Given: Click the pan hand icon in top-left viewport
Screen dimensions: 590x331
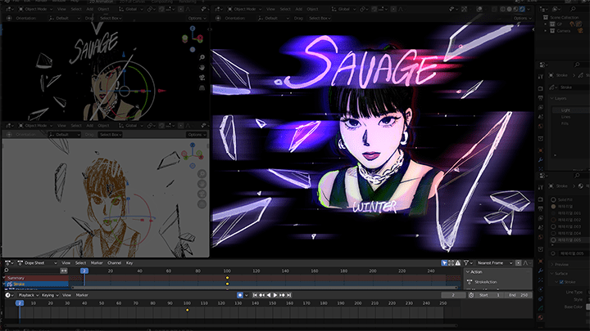Looking at the screenshot, I should click(x=202, y=68).
